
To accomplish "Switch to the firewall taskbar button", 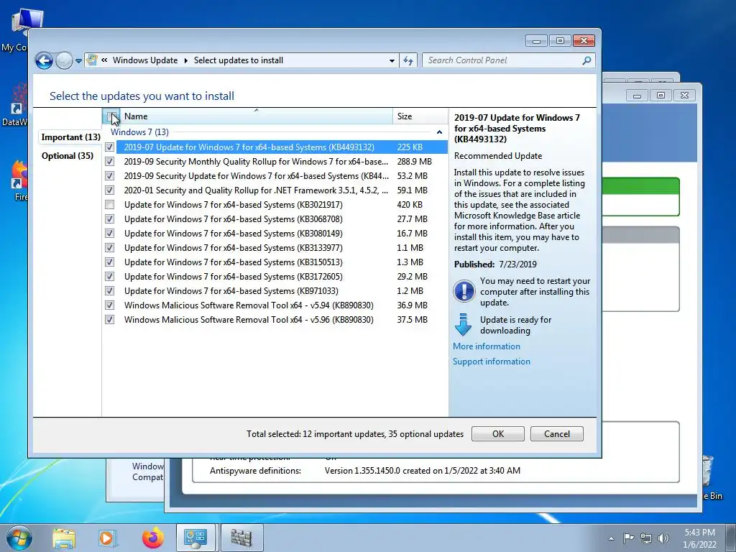I will click(241, 538).
